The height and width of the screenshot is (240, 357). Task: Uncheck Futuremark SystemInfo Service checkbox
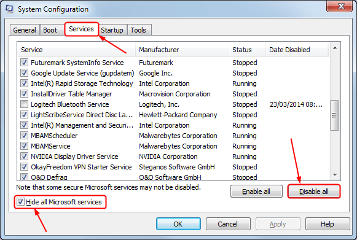point(24,63)
